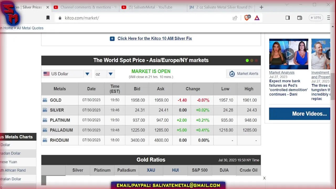This screenshot has height=189, width=336.
Task: Select the Chinese Yuan chart link
Action: point(9,162)
